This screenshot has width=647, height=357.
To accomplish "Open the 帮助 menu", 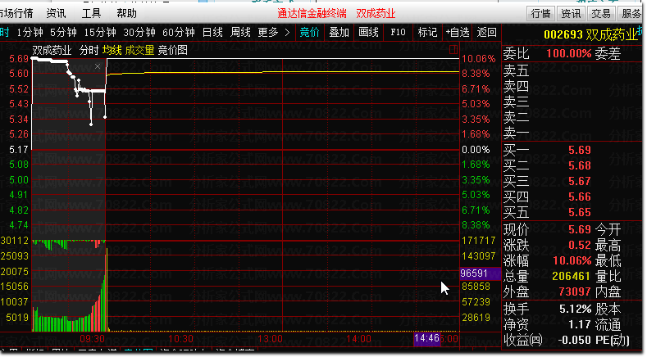I will (126, 14).
